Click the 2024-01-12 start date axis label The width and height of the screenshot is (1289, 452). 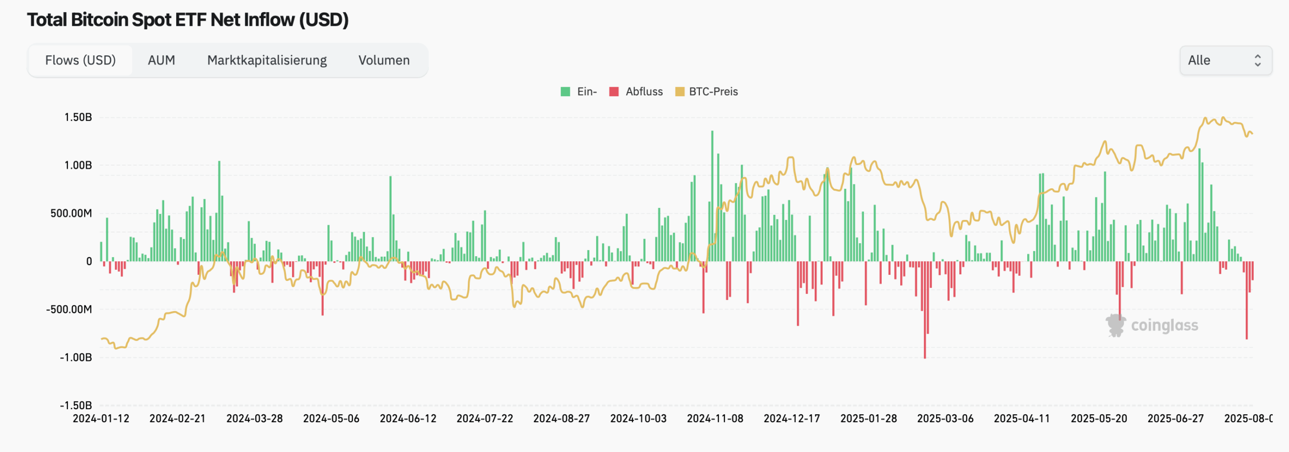(x=101, y=419)
